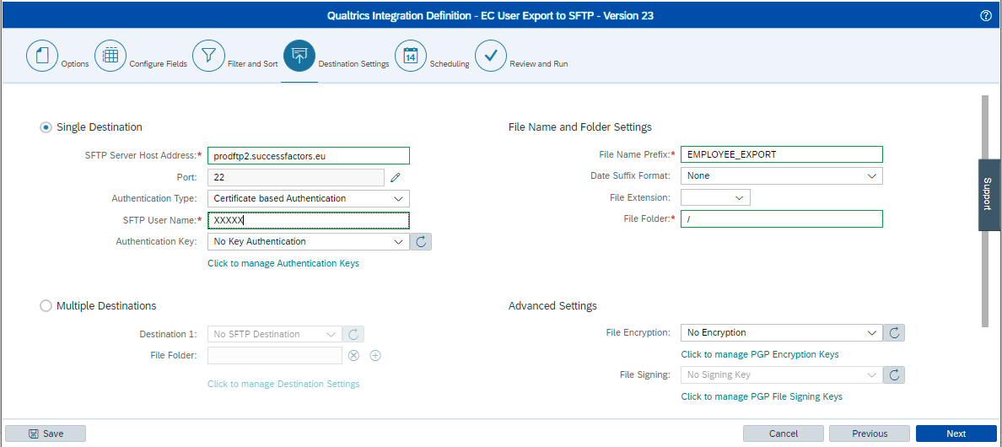The width and height of the screenshot is (1002, 447).
Task: Open the Support side tab
Action: tap(989, 195)
